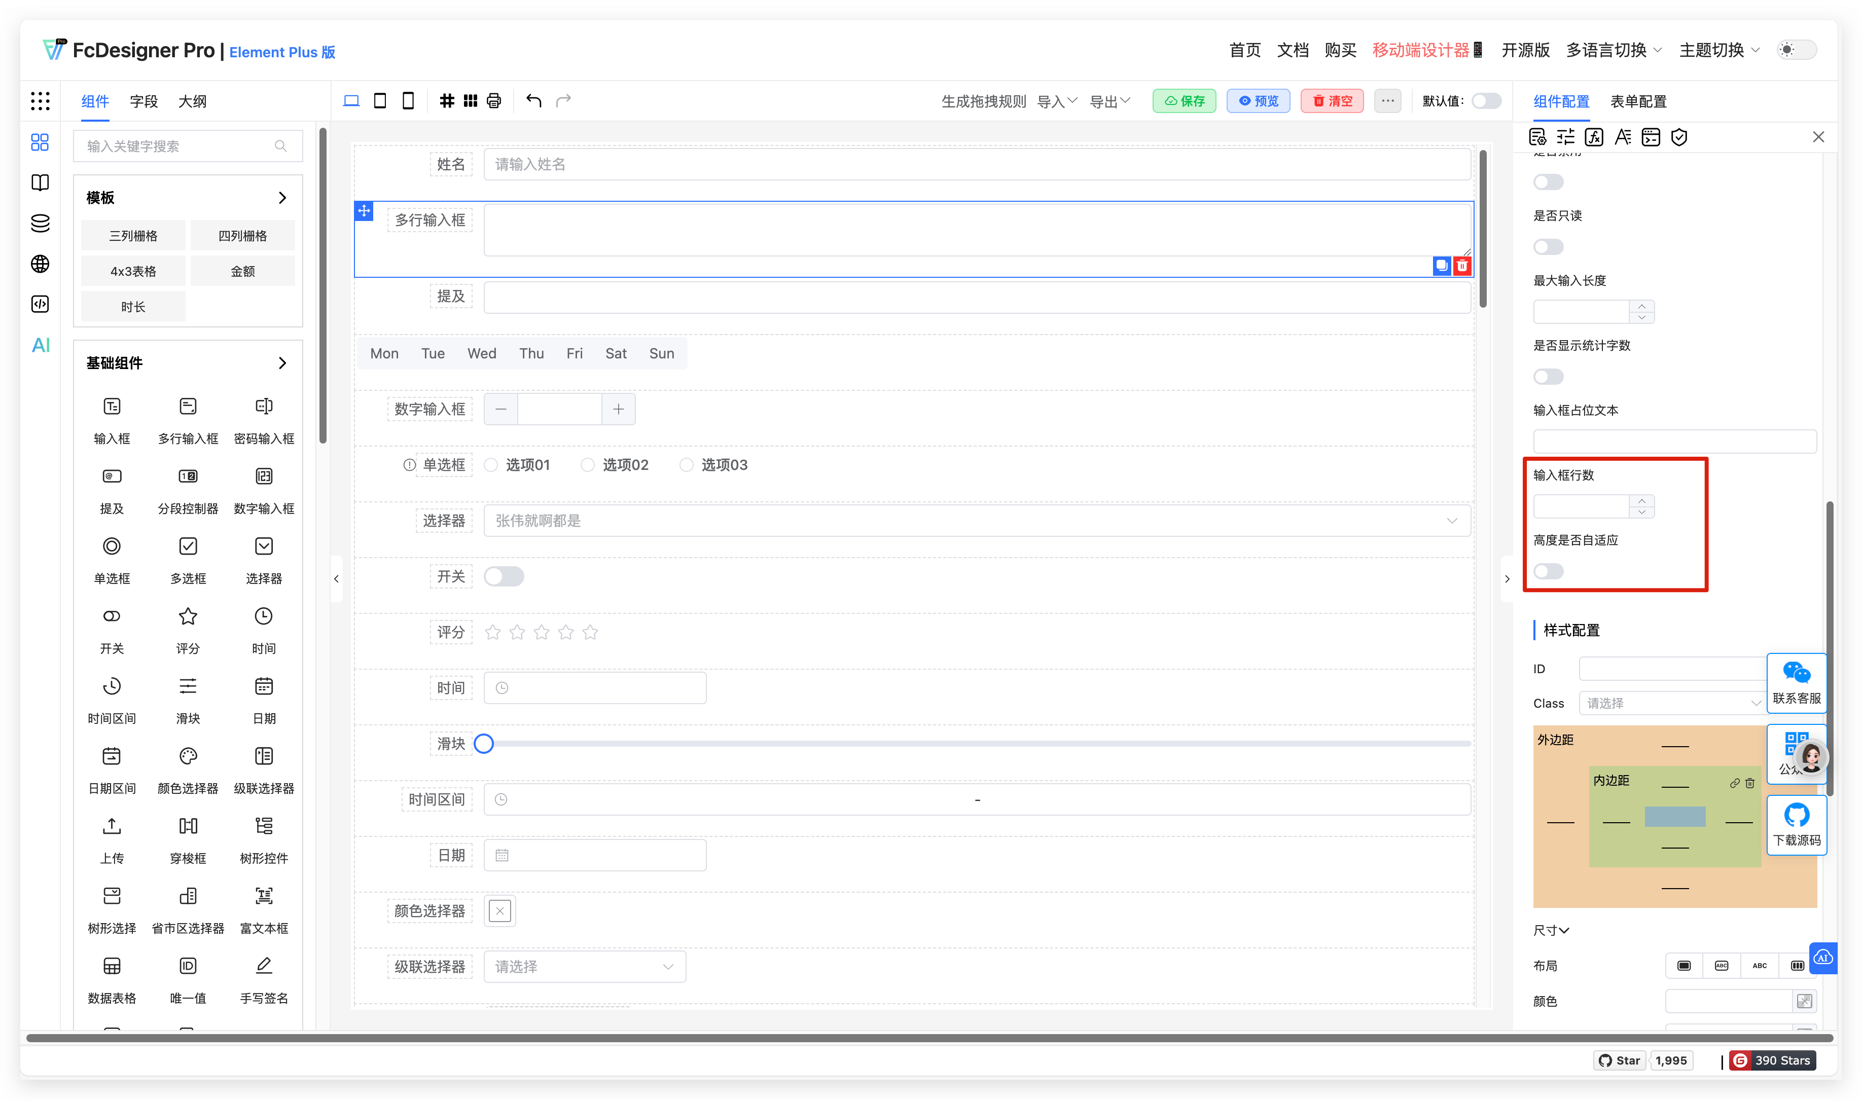
Task: Toggle the grid display icon
Action: (x=447, y=100)
